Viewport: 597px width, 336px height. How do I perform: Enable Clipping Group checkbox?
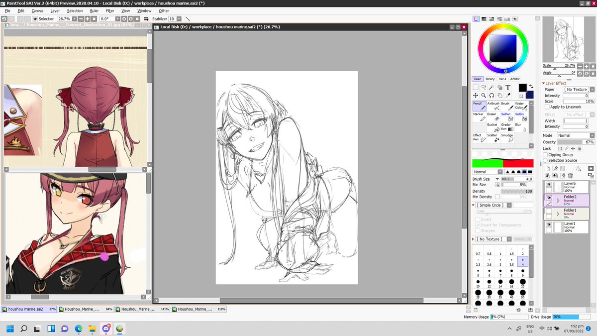pos(546,155)
